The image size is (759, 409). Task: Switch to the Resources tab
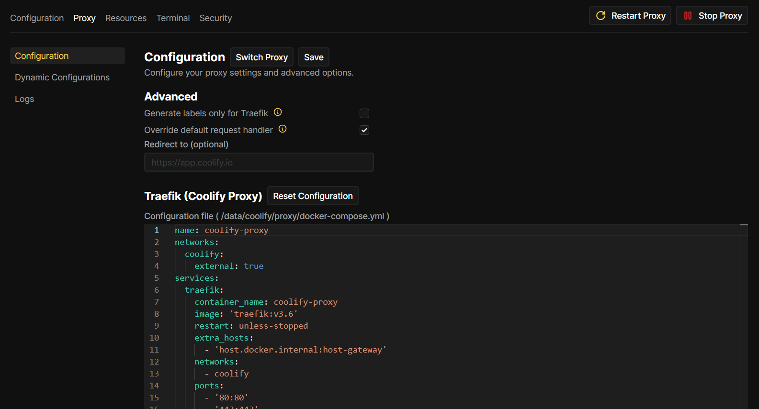[125, 18]
